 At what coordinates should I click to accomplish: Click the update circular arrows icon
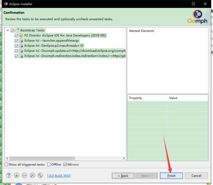40,175
